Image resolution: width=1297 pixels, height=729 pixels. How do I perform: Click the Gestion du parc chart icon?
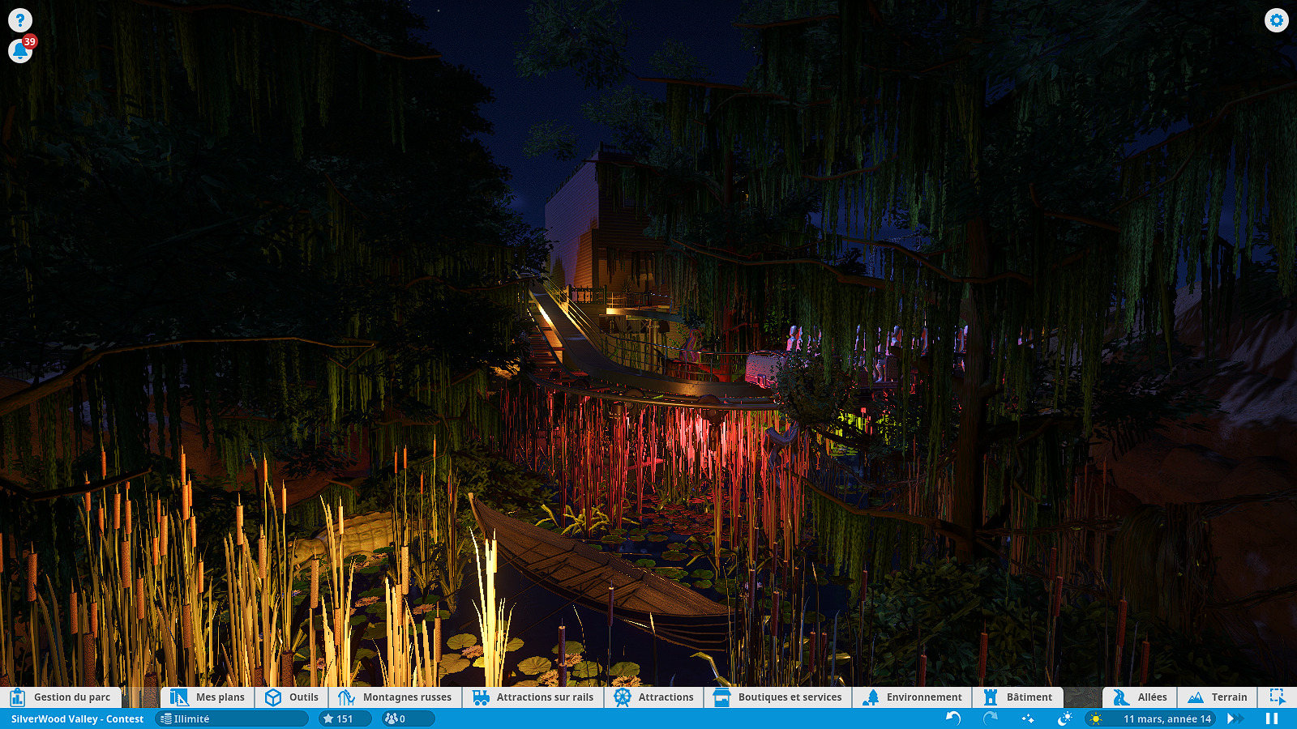pos(17,697)
